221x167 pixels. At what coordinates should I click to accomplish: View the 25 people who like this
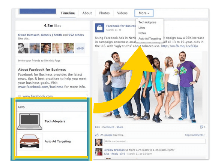pyautogui.click(x=106, y=135)
